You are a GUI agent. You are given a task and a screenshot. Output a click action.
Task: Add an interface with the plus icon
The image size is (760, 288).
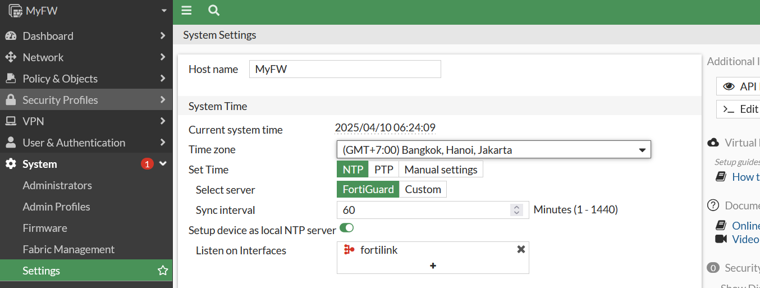[x=433, y=266]
